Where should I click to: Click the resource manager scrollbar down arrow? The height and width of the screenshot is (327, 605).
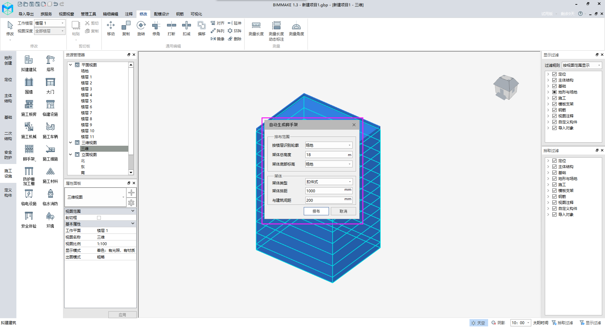(x=131, y=172)
